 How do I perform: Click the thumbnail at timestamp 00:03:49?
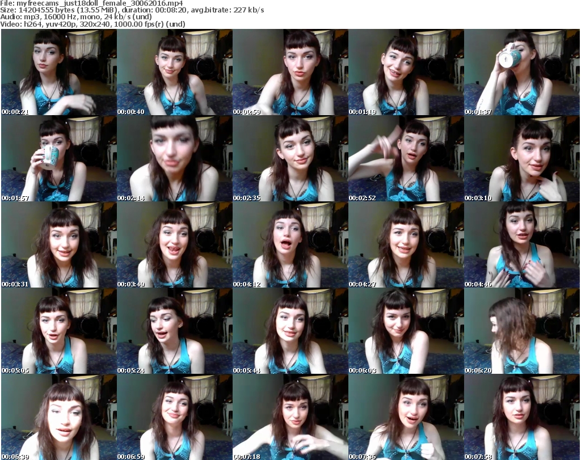(x=174, y=245)
